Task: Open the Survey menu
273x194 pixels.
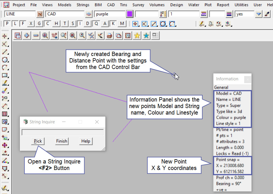Action: (x=138, y=5)
